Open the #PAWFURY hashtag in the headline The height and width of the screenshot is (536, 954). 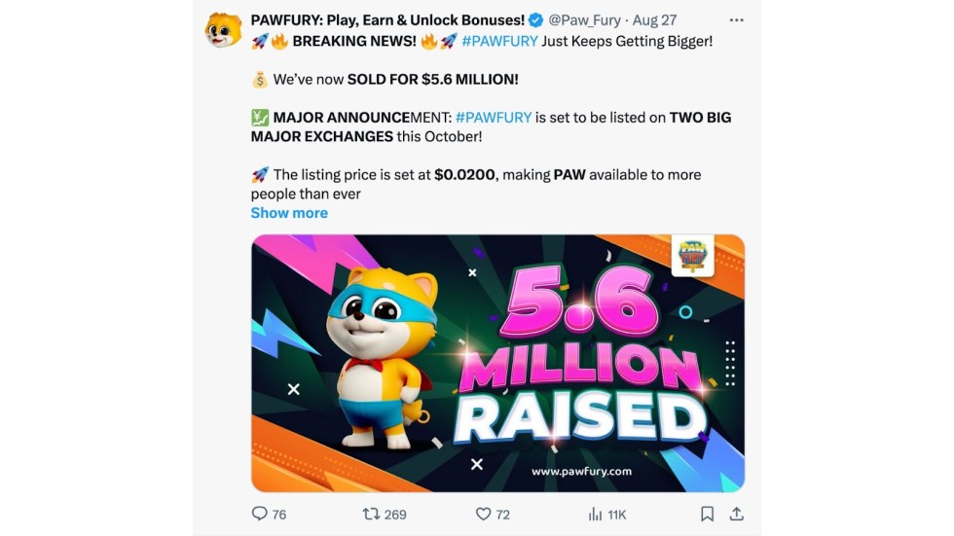(498, 41)
